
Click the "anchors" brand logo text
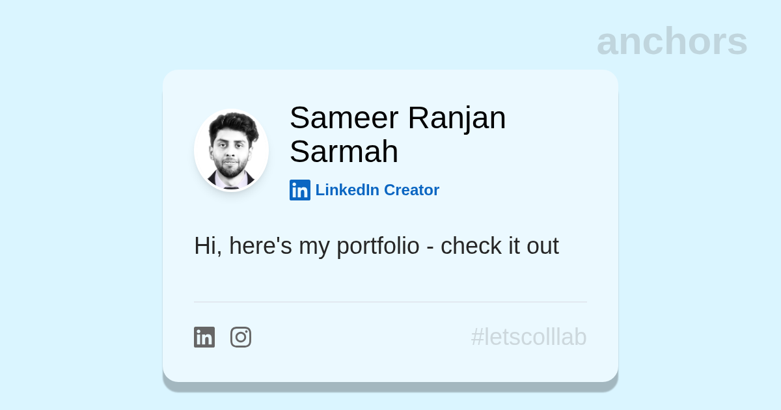click(672, 41)
